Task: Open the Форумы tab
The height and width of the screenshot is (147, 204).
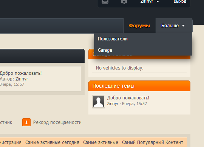Action: 139,26
